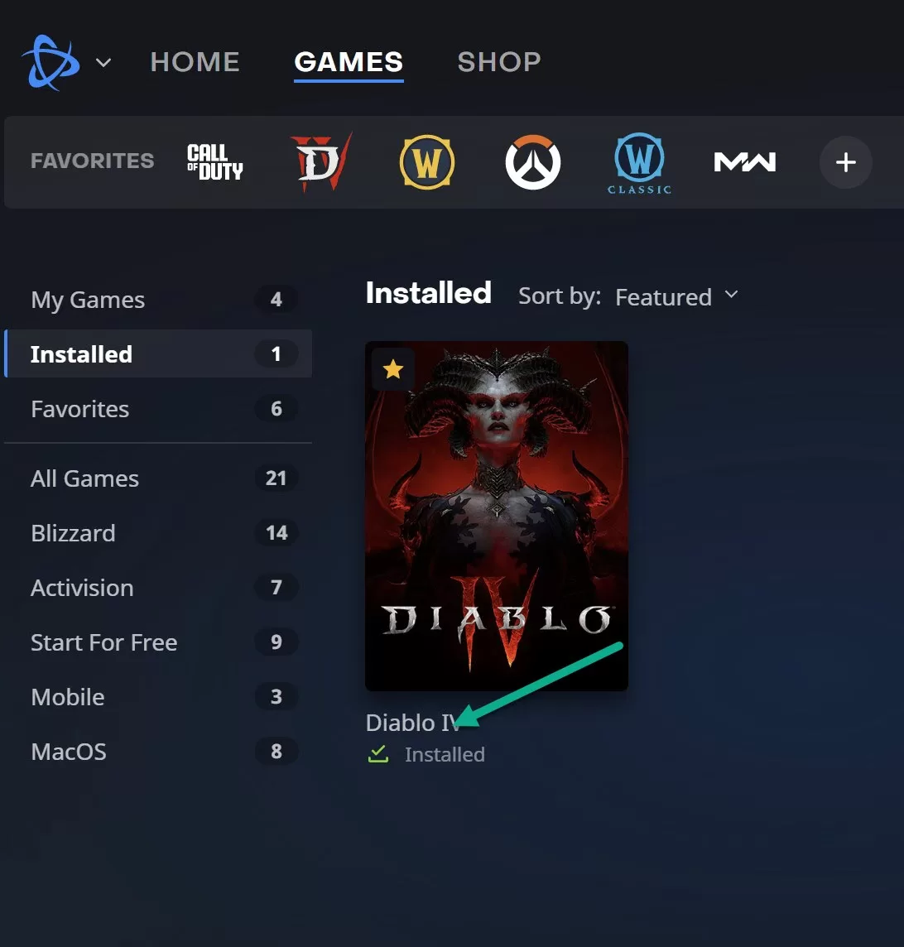Show MacOS games category
The width and height of the screenshot is (904, 947).
(158, 752)
